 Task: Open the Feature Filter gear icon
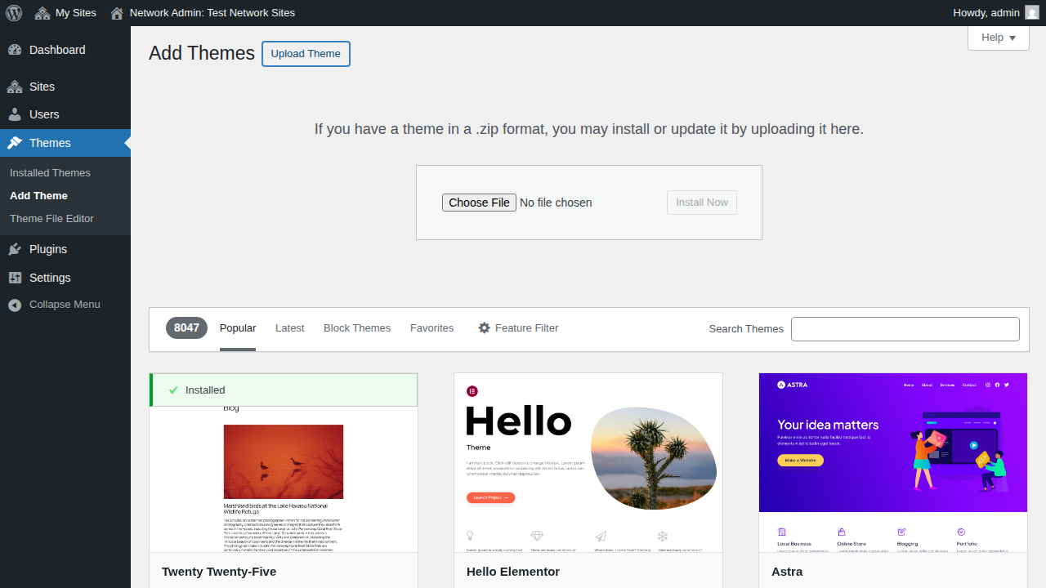(485, 327)
